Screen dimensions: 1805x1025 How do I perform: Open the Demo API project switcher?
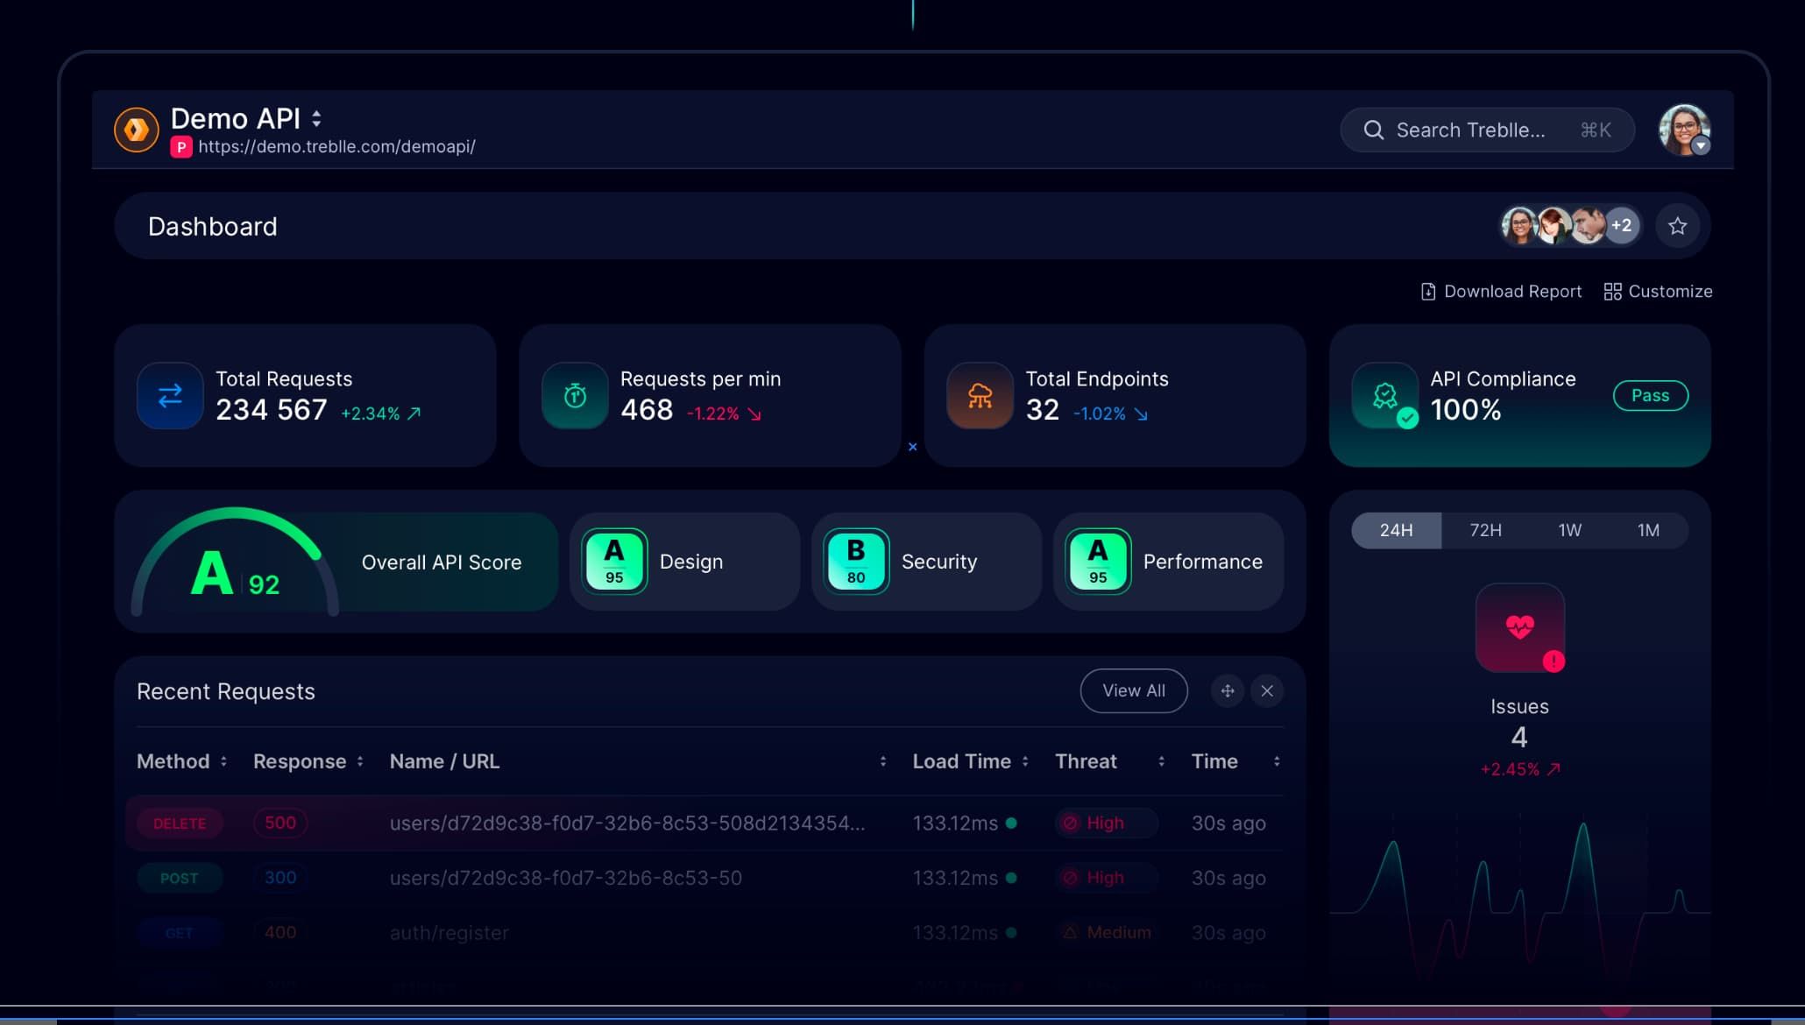tap(316, 118)
